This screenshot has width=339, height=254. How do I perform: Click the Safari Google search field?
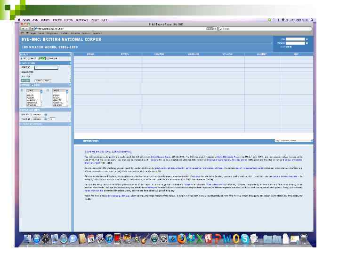pyautogui.click(x=265, y=29)
